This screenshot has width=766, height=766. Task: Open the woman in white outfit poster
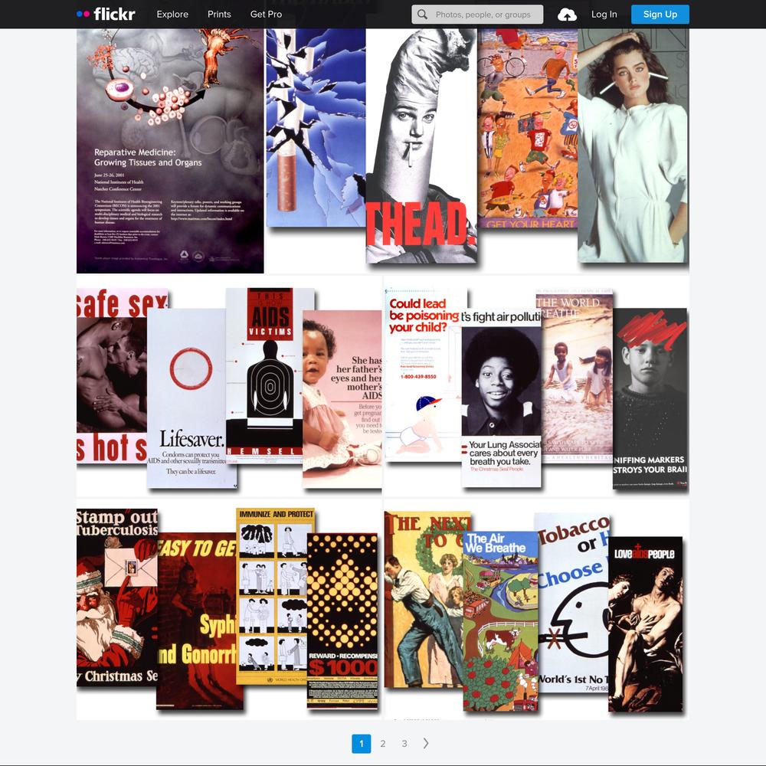click(633, 146)
